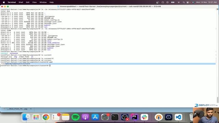This screenshot has height=123, width=219.
Task: Open Spotlight search in the menu bar
Action: (184, 2)
